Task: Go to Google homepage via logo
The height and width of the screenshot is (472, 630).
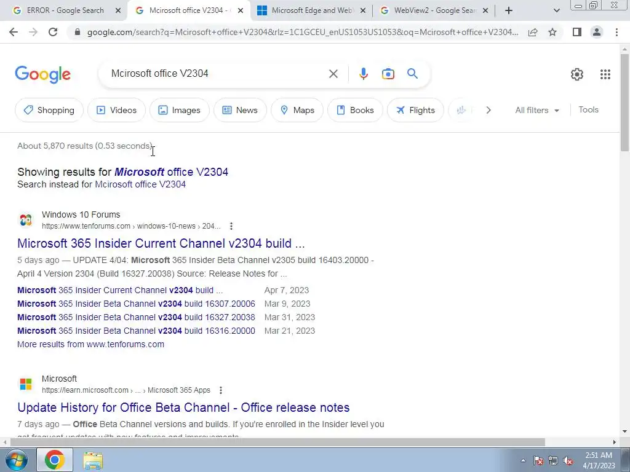Action: tap(43, 74)
